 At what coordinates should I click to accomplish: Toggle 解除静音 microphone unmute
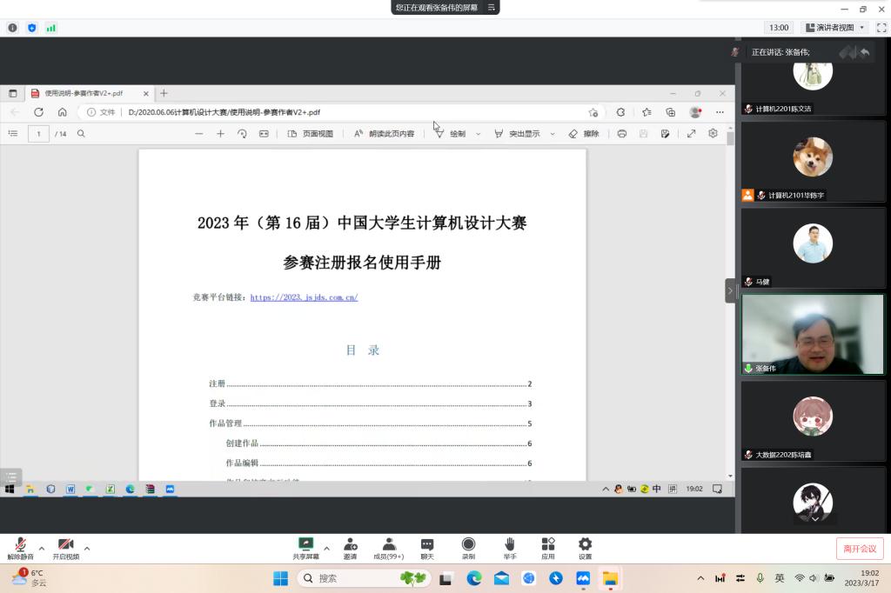pyautogui.click(x=20, y=547)
